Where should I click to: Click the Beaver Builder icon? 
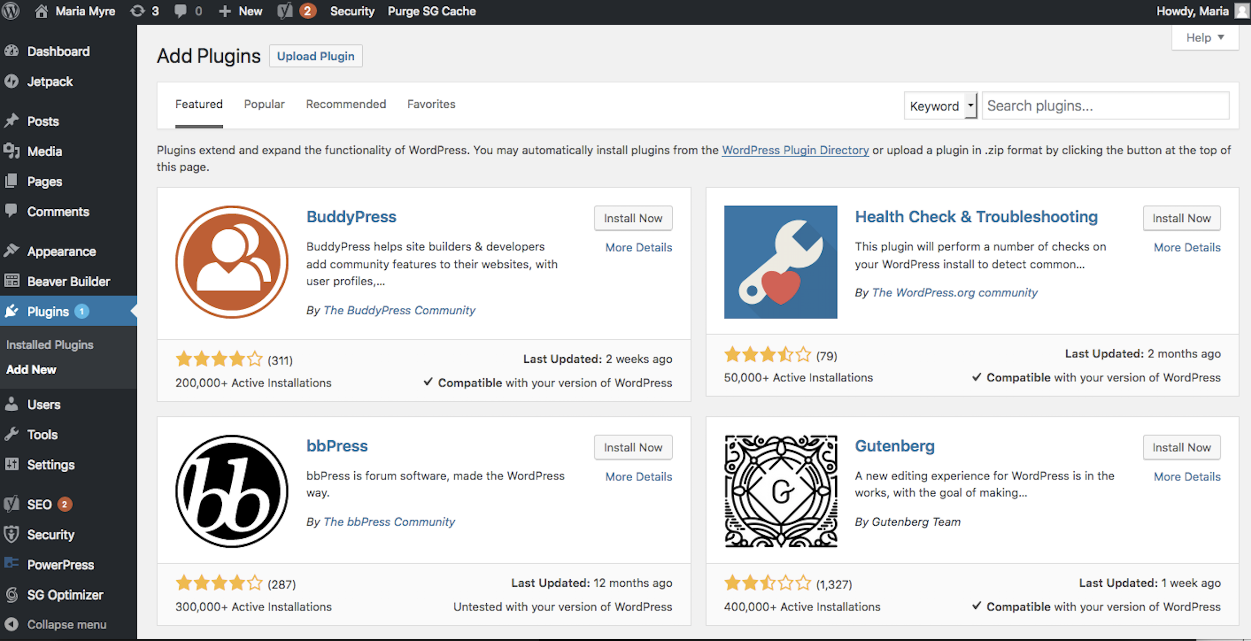coord(12,281)
